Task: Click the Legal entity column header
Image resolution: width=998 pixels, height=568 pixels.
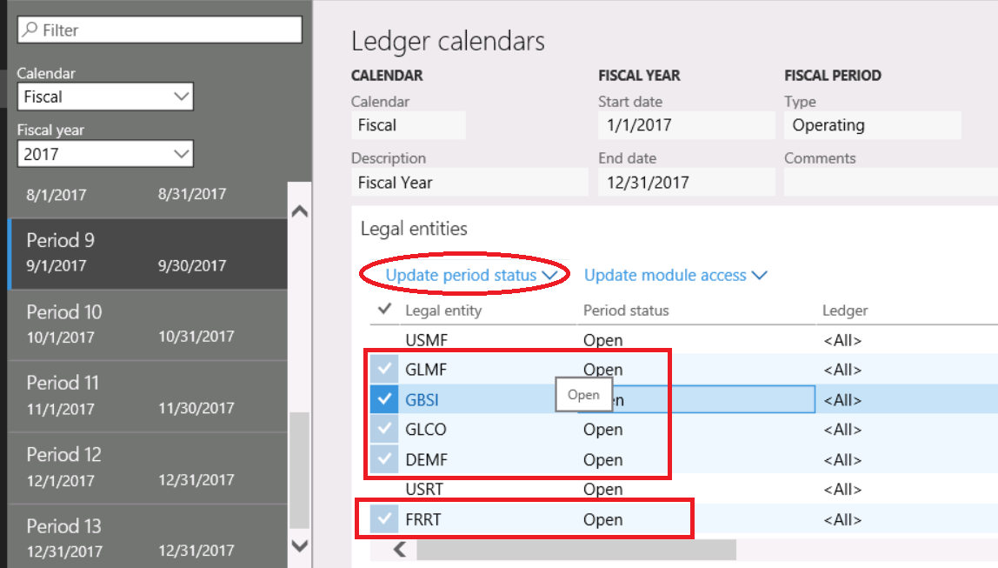Action: pos(443,311)
